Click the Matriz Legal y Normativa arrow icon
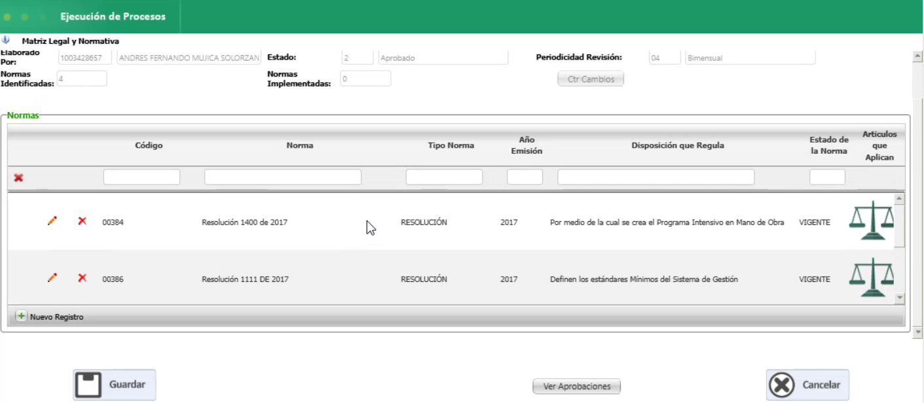This screenshot has height=403, width=924. tap(6, 40)
